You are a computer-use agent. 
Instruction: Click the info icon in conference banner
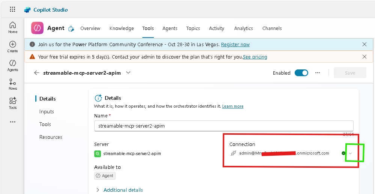click(32, 44)
